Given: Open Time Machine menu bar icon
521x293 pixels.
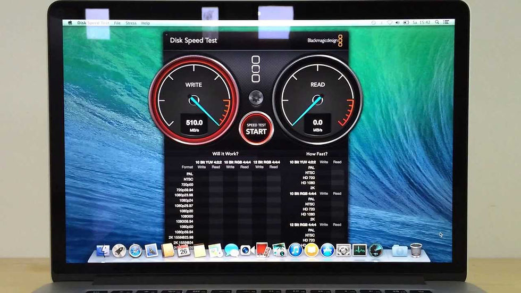Looking at the screenshot, I should point(373,22).
